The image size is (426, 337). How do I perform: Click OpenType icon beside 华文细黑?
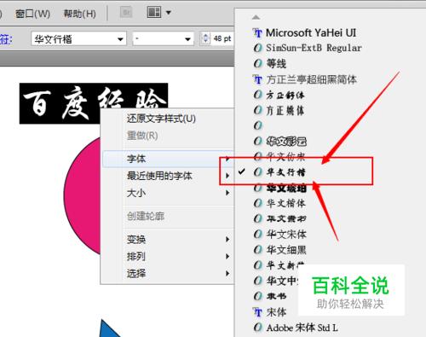coord(257,250)
